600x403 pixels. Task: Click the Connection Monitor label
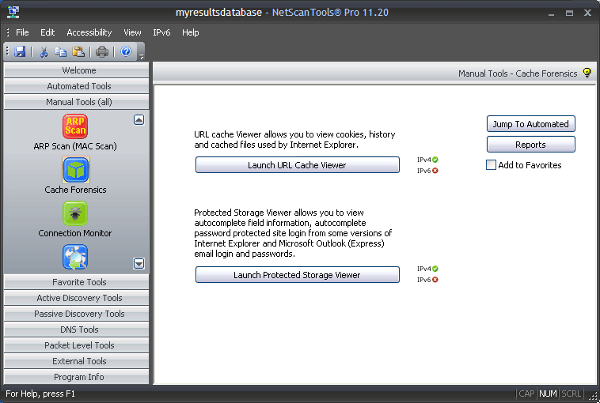pos(75,233)
